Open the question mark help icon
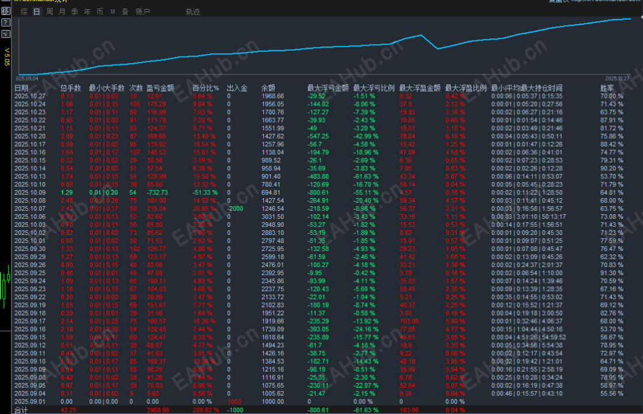643x414 pixels. pos(6,22)
